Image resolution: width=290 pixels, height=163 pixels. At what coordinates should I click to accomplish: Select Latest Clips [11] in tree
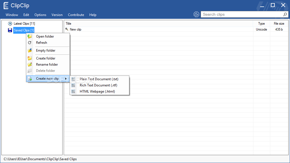click(x=24, y=24)
